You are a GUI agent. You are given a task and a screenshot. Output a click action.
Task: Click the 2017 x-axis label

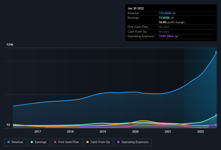[38, 132]
